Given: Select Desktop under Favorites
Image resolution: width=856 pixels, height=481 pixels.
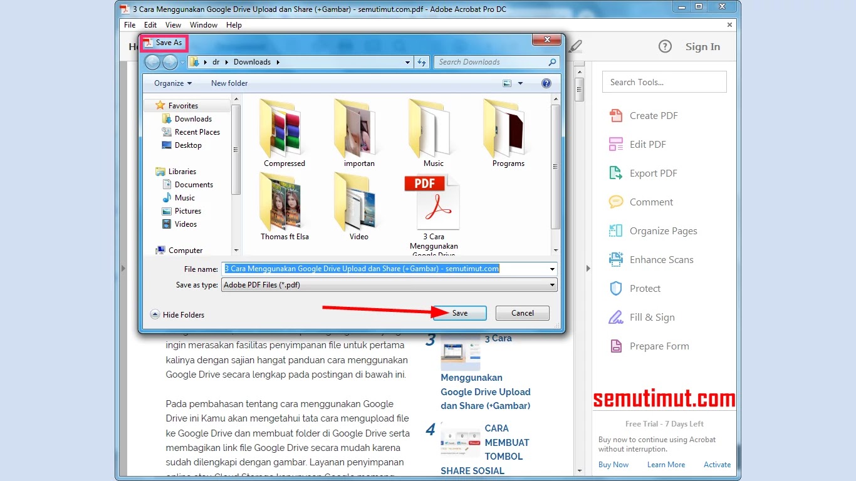Looking at the screenshot, I should (x=182, y=145).
